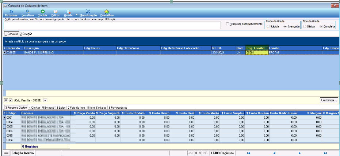The height and width of the screenshot is (156, 340).
Task: Select the Básica grid type
Action: tap(305, 26)
